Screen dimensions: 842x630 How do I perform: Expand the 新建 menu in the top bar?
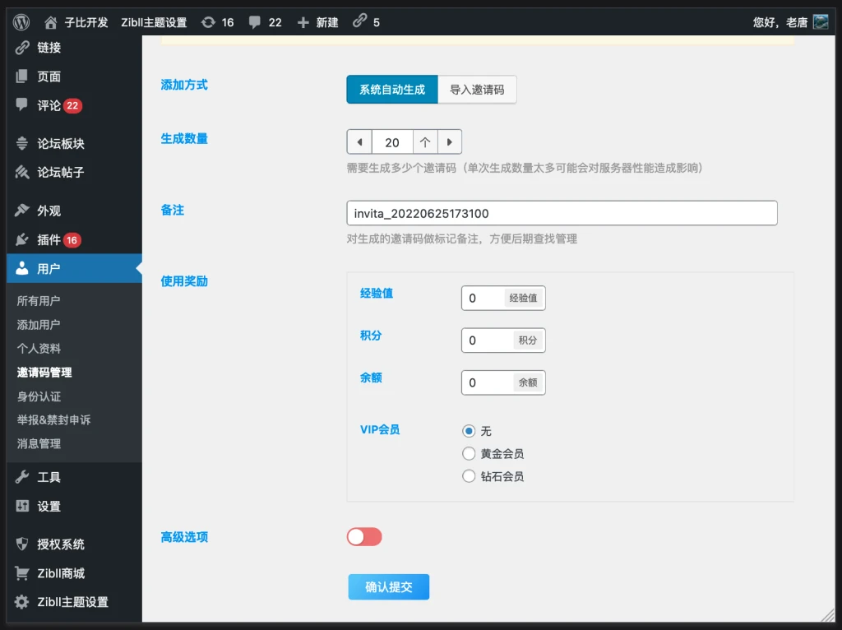click(318, 22)
